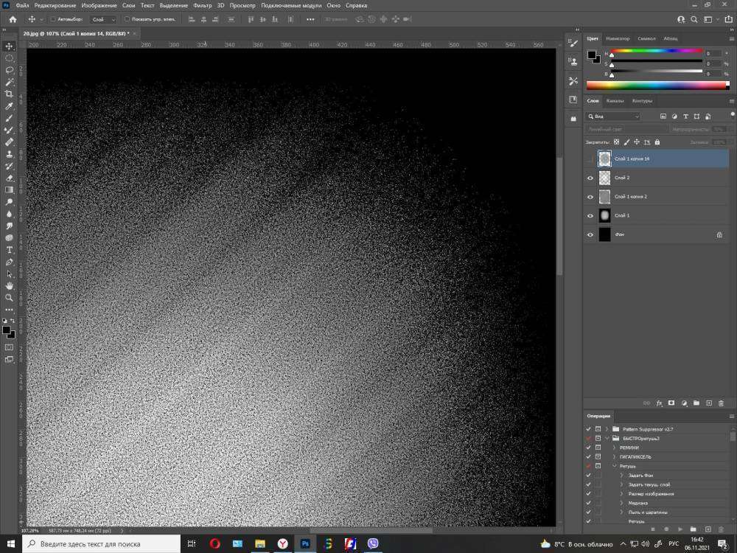737x553 pixels.
Task: Click the foreground color swatch in Цвет panel
Action: 591,55
